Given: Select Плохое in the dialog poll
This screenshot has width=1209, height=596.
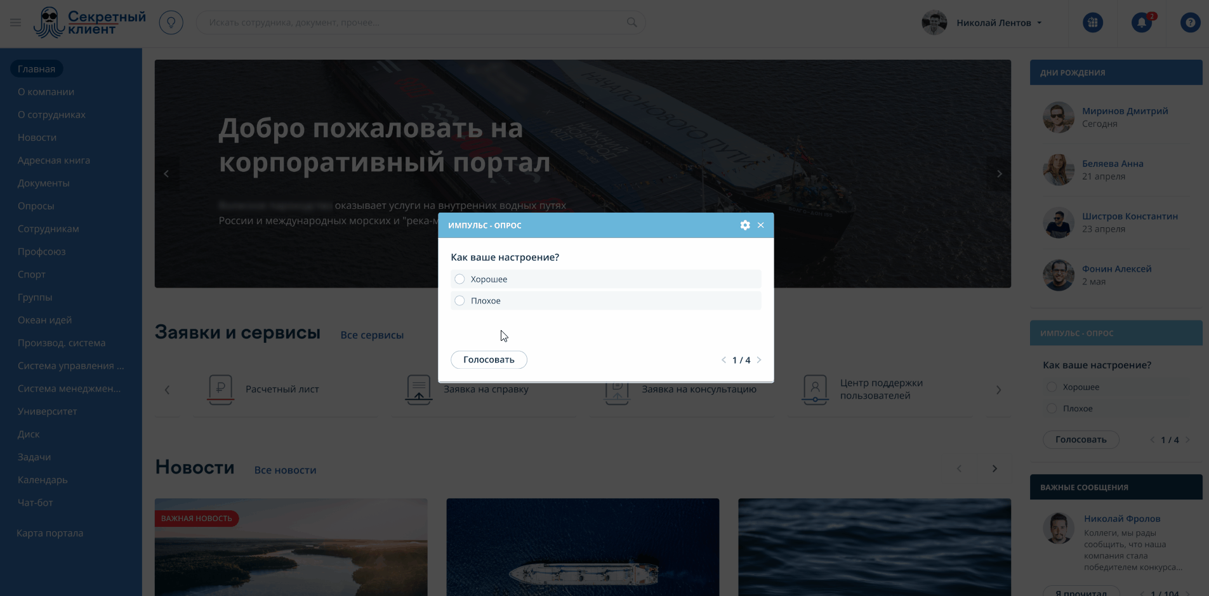Looking at the screenshot, I should (459, 301).
